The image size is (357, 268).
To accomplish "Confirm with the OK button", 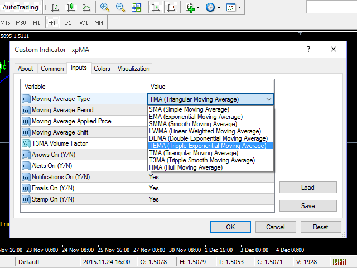I will (230, 227).
